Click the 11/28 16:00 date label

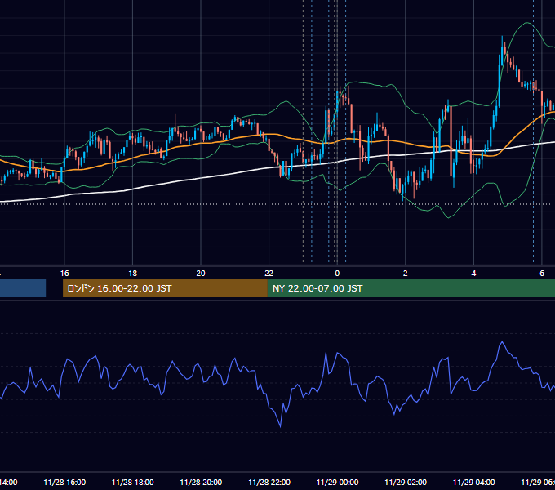tap(64, 483)
